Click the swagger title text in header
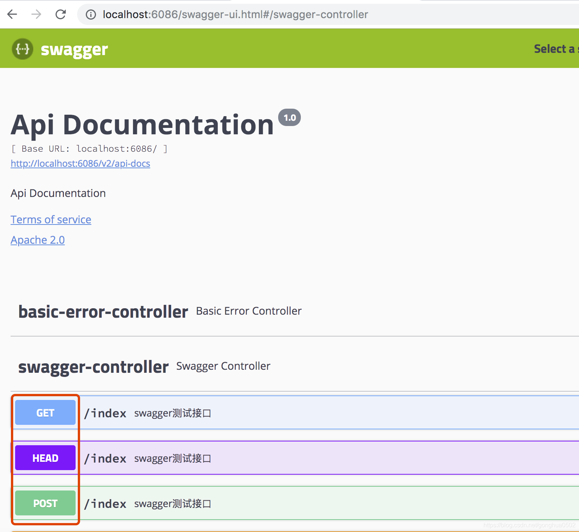 (74, 49)
